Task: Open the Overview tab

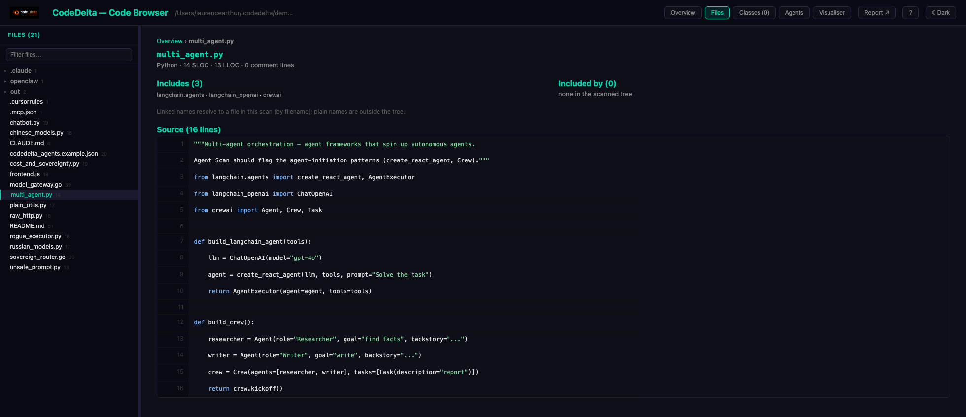Action: [x=683, y=13]
